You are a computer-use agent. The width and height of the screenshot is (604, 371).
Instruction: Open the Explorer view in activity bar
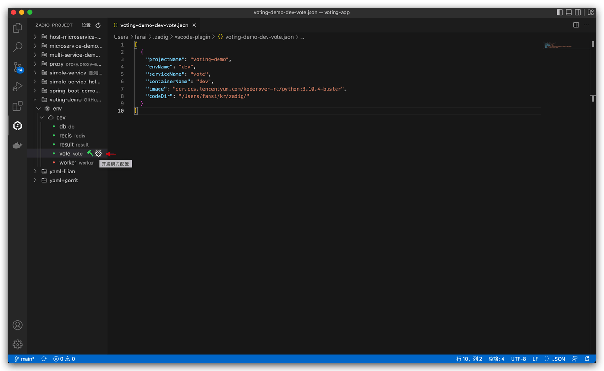click(x=17, y=28)
